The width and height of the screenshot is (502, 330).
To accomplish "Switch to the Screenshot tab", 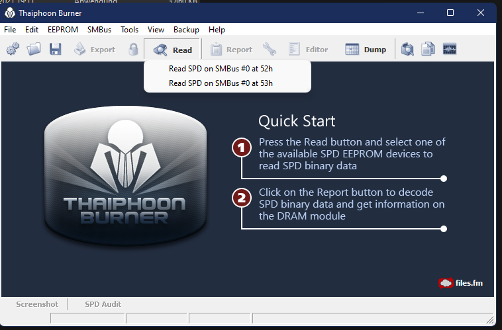I will 37,304.
